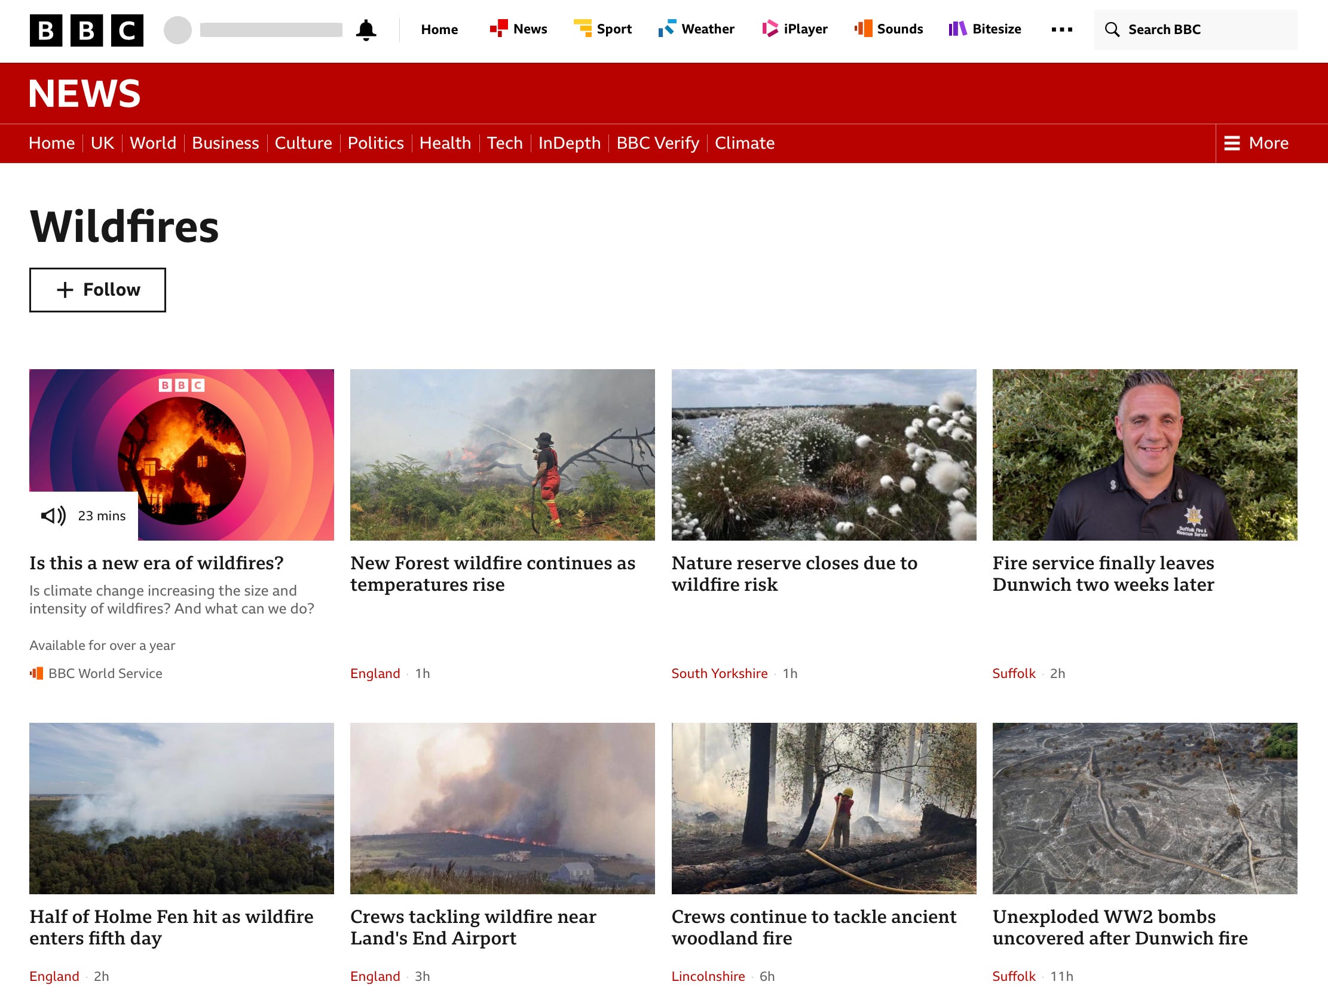Viewport: 1328px width, 1000px height.
Task: Select the InDepth news section
Action: 570,143
